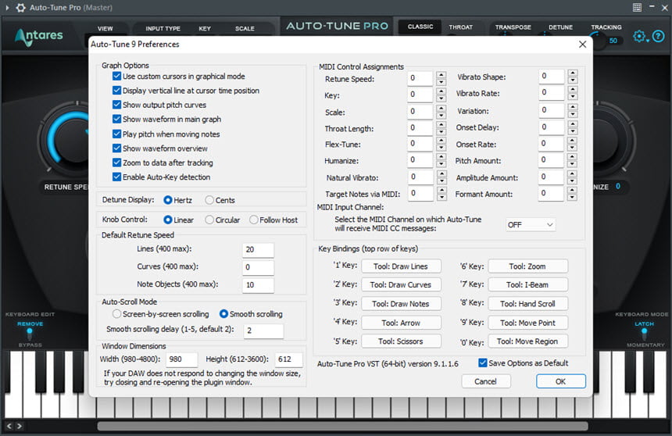Change '1' Key binding Tool: Draw Lines
The width and height of the screenshot is (672, 436).
(x=401, y=266)
